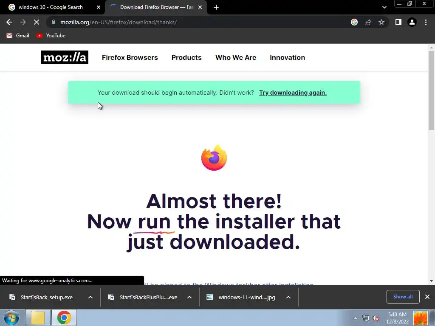
Task: Open Innovation menu
Action: 288,57
